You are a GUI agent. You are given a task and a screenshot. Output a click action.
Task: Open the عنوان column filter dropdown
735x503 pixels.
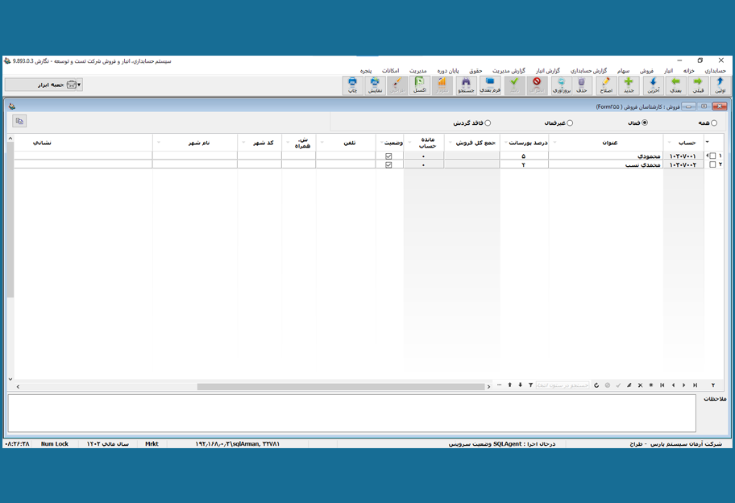[x=554, y=143]
